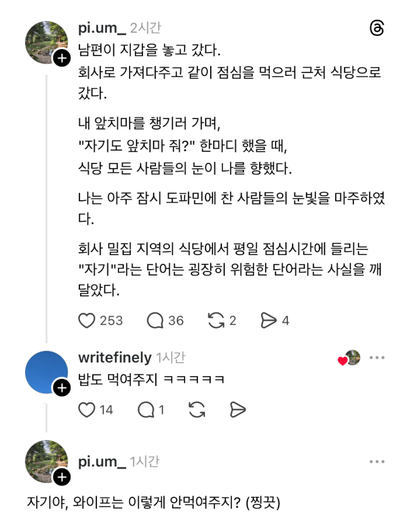407x519 pixels.
Task: Like the pi.um_ main post
Action: coord(87,320)
